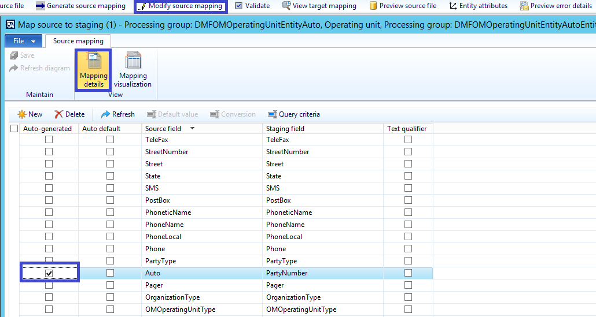The width and height of the screenshot is (596, 317).
Task: Open Mapping visualization view
Action: tap(133, 70)
